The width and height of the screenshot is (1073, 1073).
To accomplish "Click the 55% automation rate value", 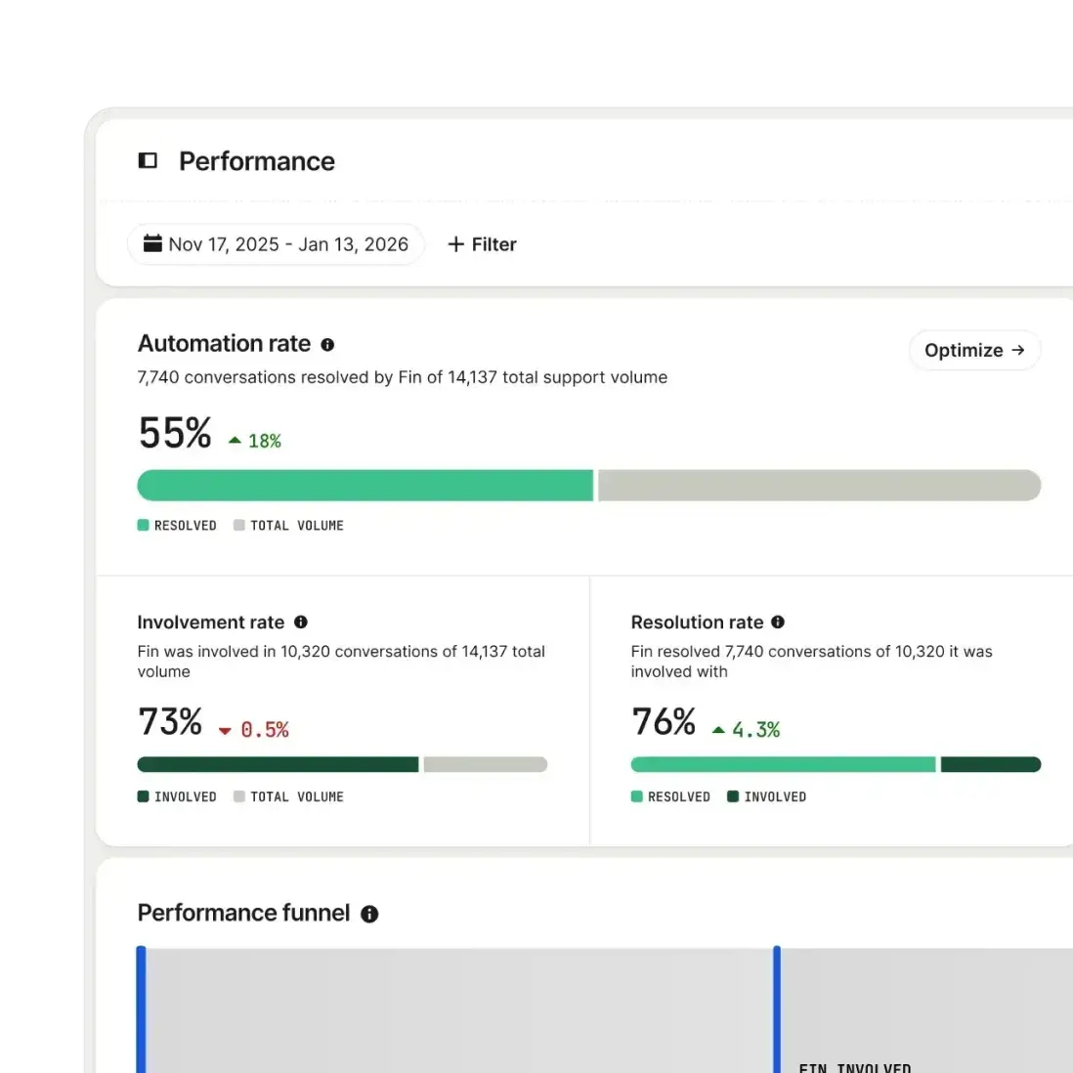I will coord(175,433).
